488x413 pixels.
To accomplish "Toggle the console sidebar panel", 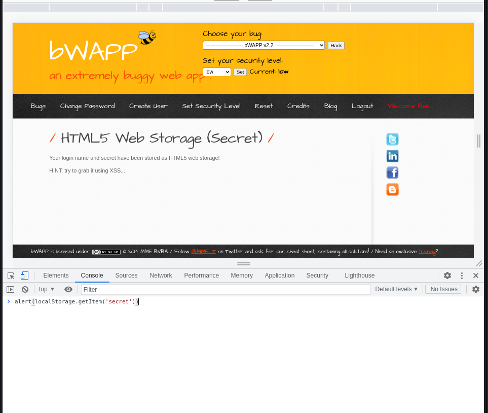I will (x=11, y=289).
